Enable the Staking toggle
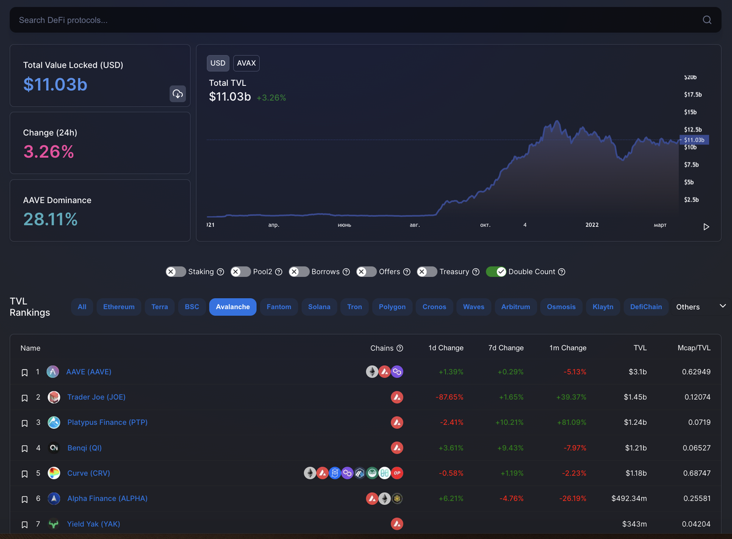Image resolution: width=732 pixels, height=539 pixels. [x=176, y=272]
